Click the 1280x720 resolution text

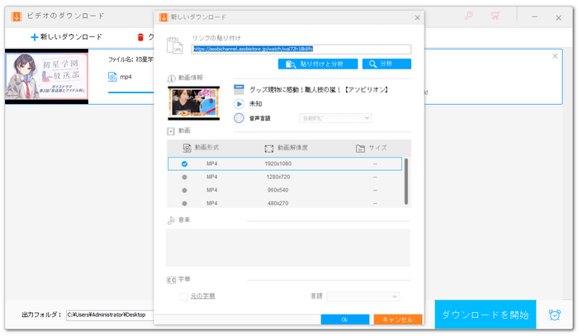[278, 177]
